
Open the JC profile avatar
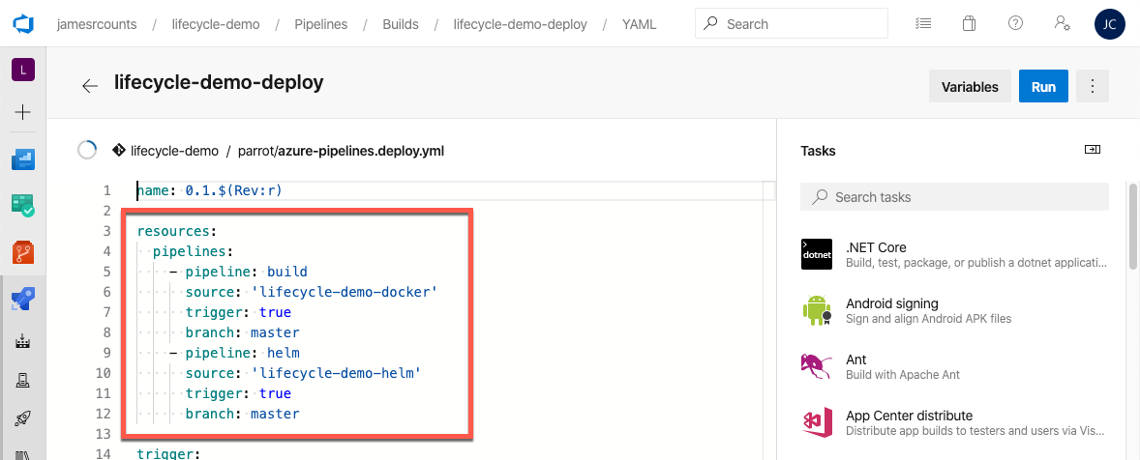pyautogui.click(x=1109, y=23)
